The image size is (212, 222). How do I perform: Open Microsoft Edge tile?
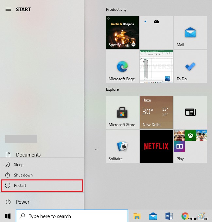click(x=122, y=66)
